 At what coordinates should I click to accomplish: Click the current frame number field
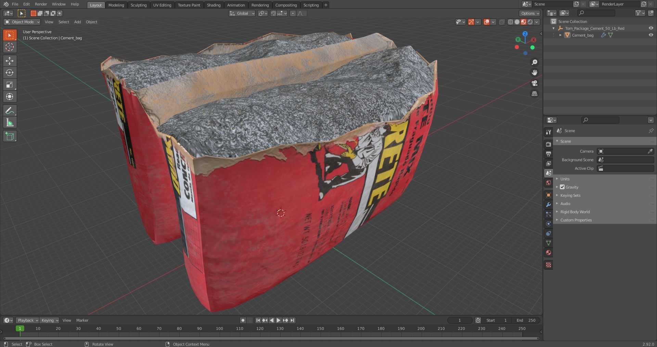click(x=460, y=320)
